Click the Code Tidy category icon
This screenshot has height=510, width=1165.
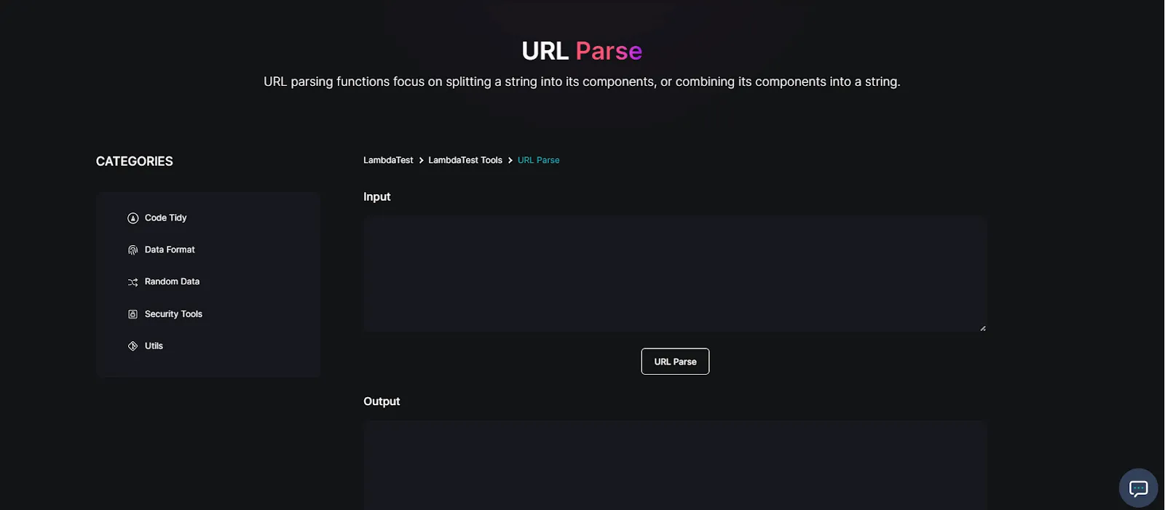(133, 218)
